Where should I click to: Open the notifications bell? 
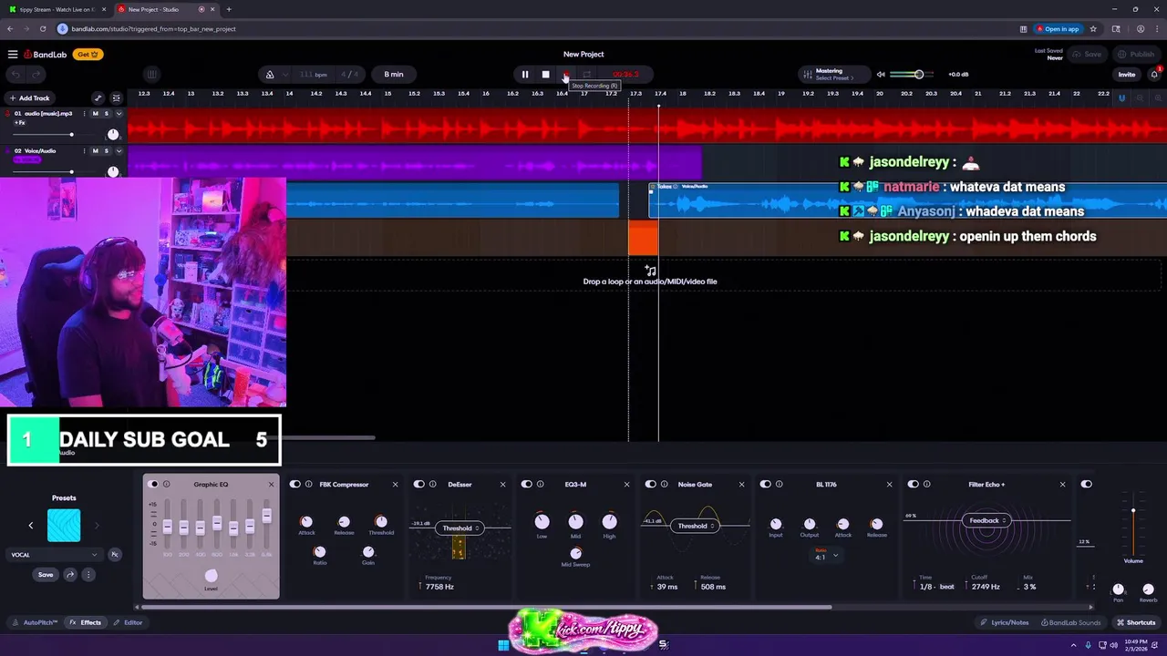pos(1154,75)
